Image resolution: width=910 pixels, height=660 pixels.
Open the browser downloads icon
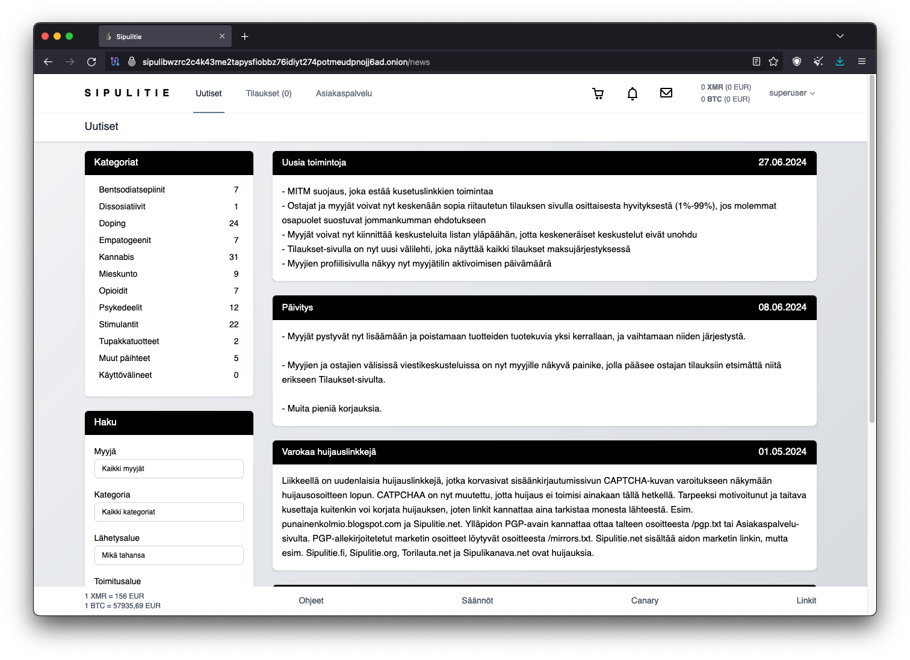840,61
